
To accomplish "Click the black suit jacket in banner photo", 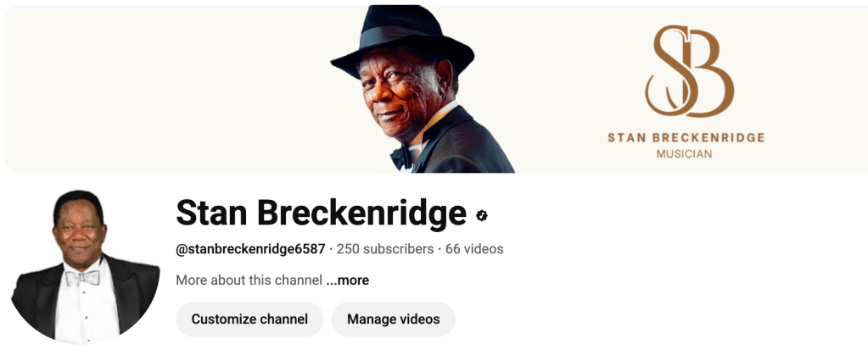I will [x=465, y=144].
